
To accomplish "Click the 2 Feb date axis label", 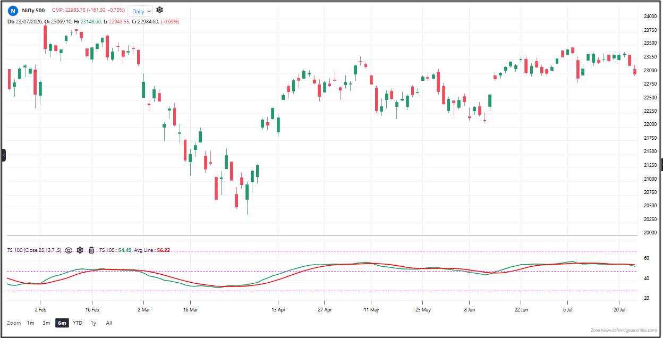I will pos(40,309).
